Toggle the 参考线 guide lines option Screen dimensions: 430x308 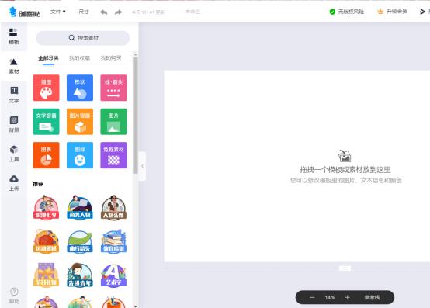(372, 297)
